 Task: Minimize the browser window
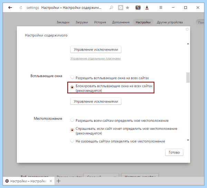tap(173, 8)
